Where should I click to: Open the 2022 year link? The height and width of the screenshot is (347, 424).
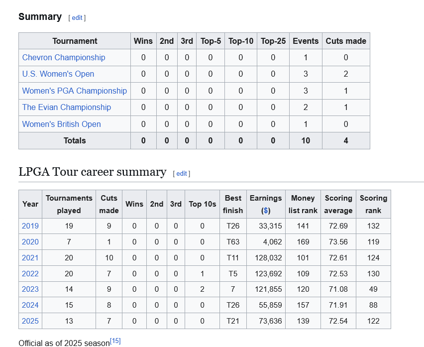(30, 274)
